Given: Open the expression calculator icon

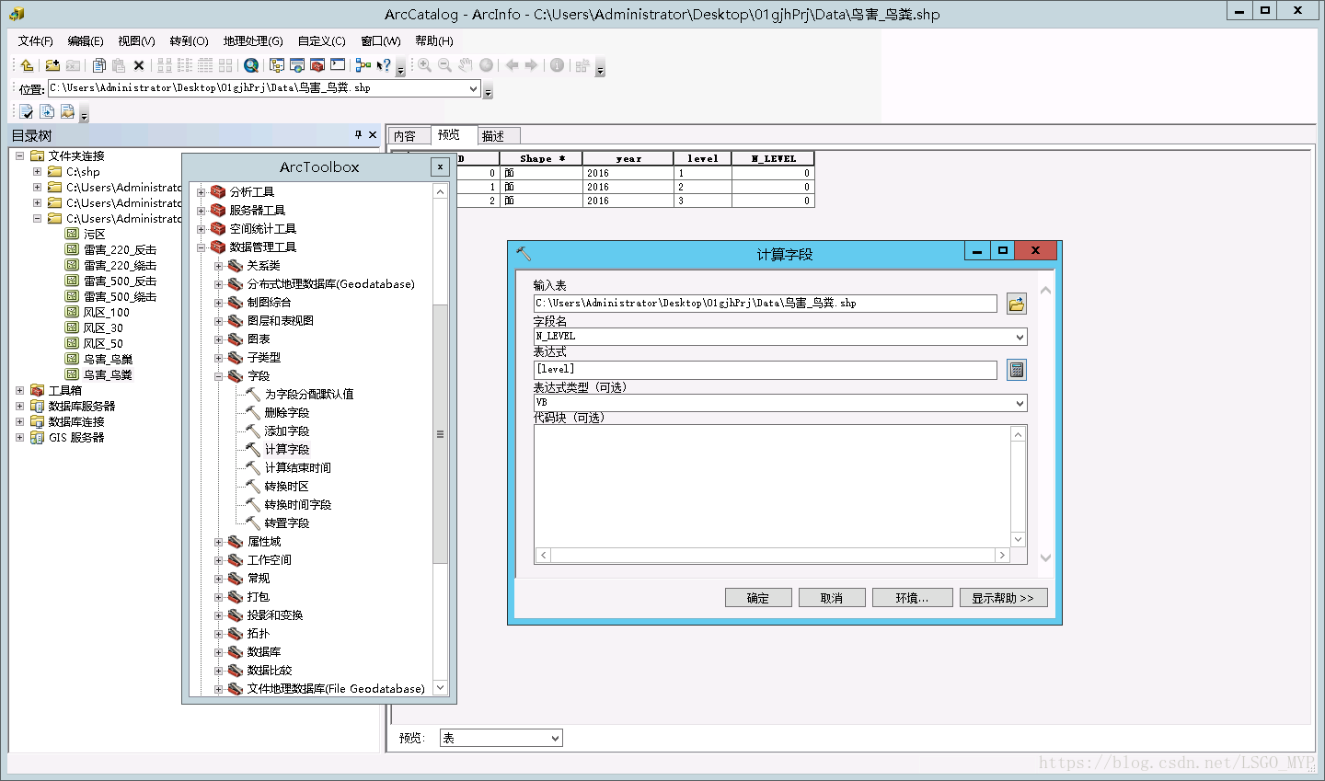Looking at the screenshot, I should [x=1017, y=370].
